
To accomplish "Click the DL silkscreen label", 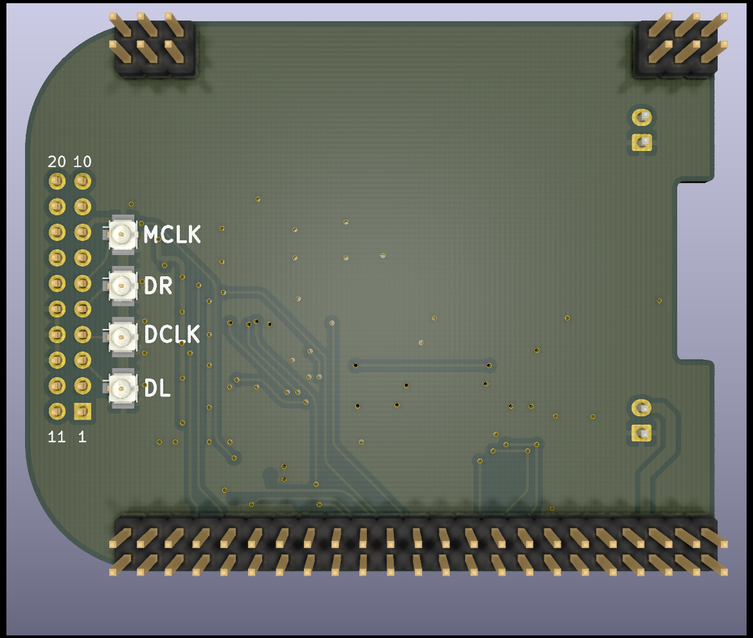I will point(157,388).
